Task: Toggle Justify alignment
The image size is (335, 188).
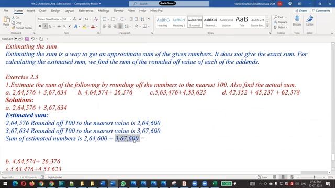Action: click(120, 26)
